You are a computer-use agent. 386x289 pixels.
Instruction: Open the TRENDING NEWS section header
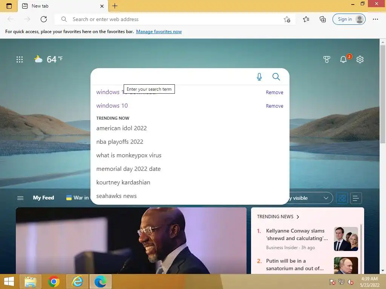(278, 216)
